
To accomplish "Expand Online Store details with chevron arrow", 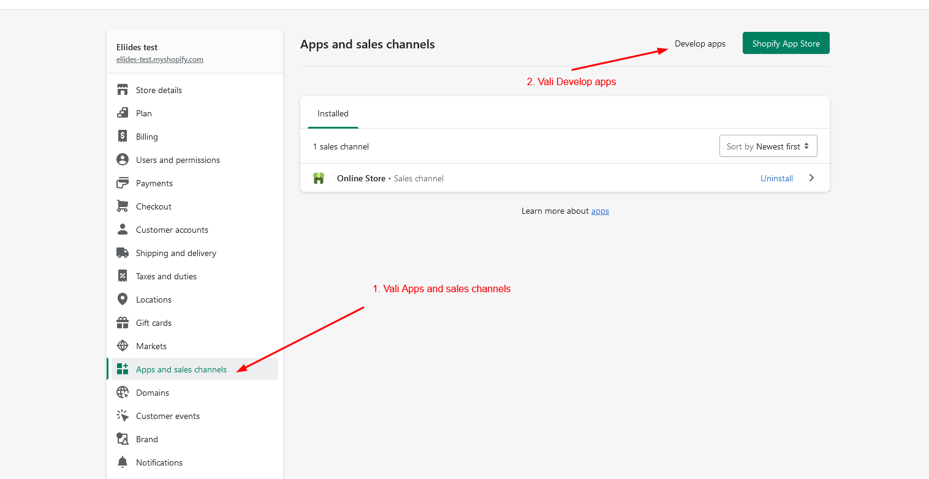I will pyautogui.click(x=811, y=178).
